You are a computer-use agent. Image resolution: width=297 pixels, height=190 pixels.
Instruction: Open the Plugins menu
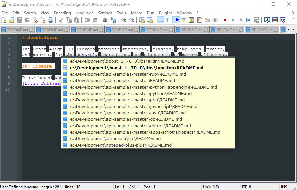[x=165, y=13]
